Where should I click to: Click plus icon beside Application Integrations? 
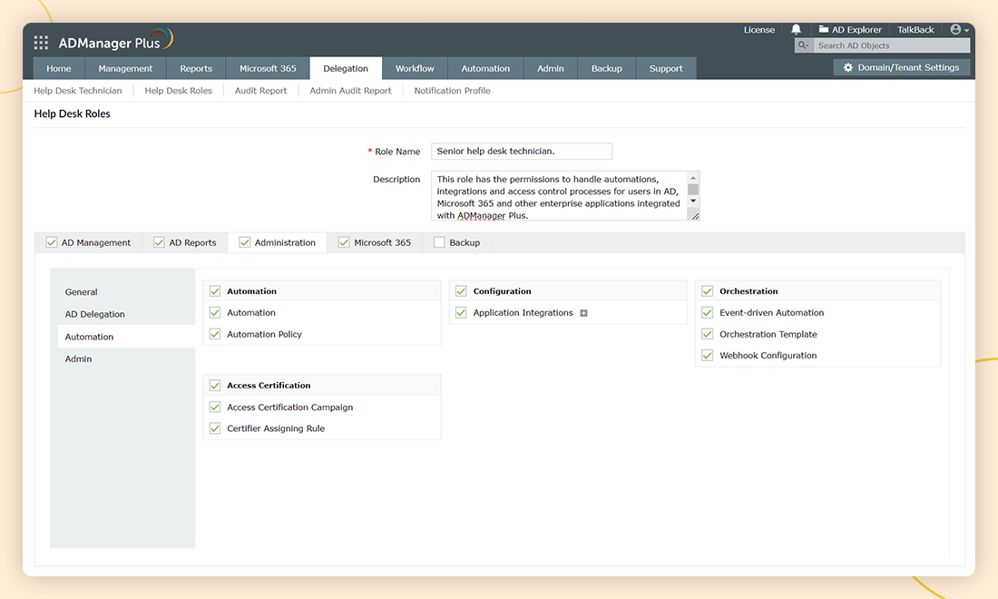(x=583, y=313)
